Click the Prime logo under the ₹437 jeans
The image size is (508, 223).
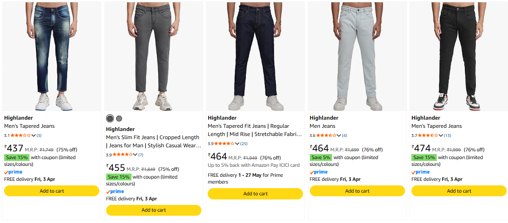tap(13, 172)
